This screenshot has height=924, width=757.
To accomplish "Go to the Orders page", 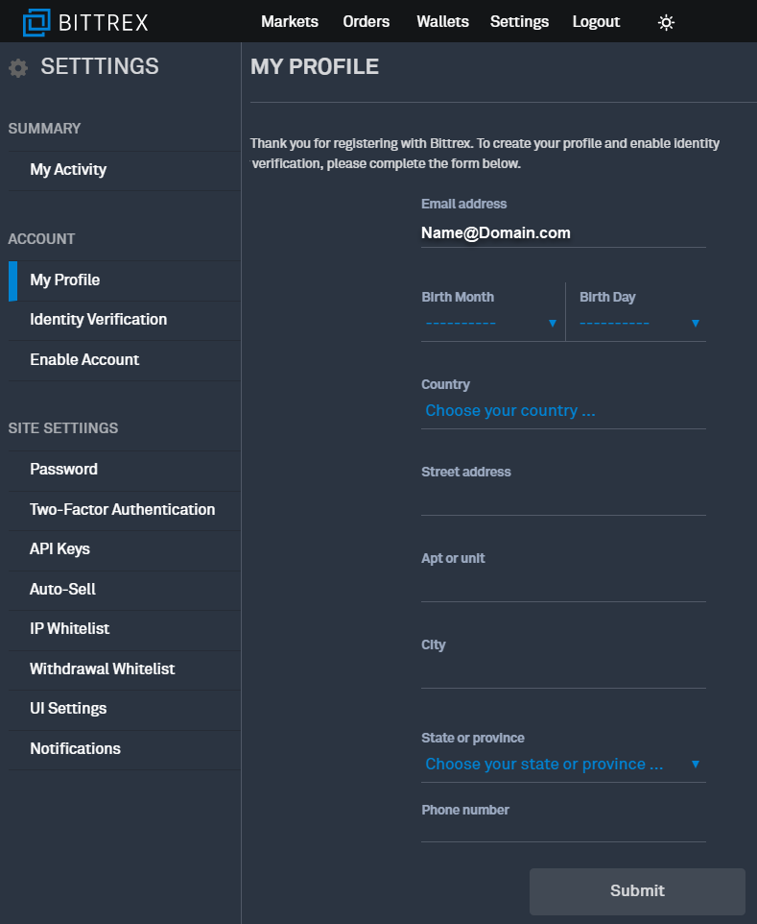I will point(367,21).
